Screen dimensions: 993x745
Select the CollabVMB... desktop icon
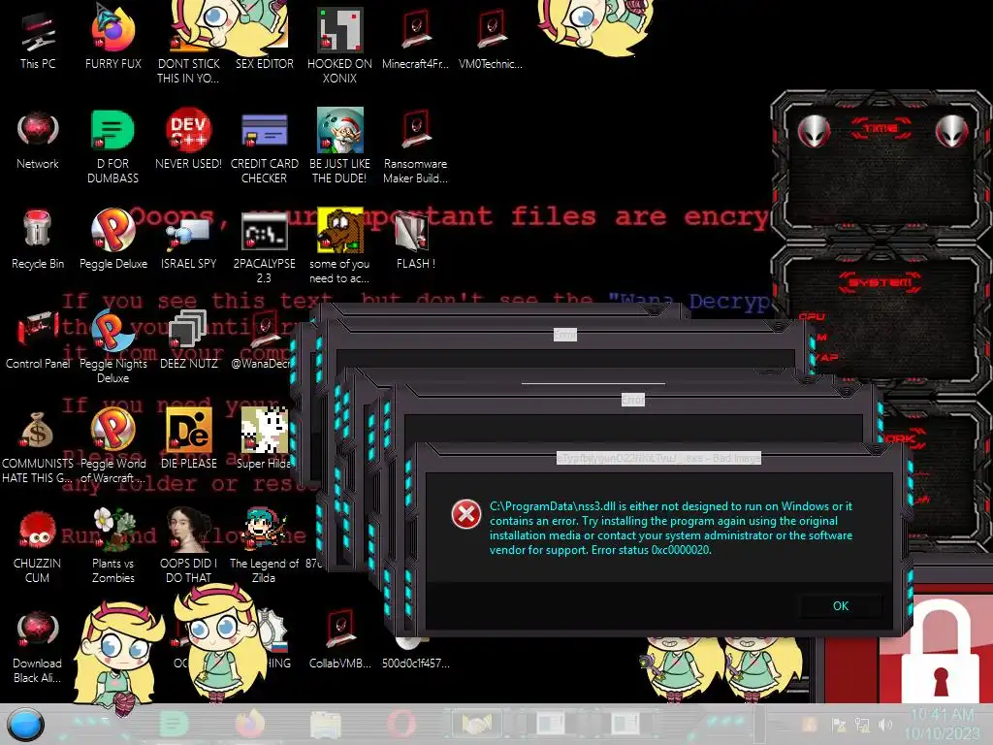(x=340, y=640)
